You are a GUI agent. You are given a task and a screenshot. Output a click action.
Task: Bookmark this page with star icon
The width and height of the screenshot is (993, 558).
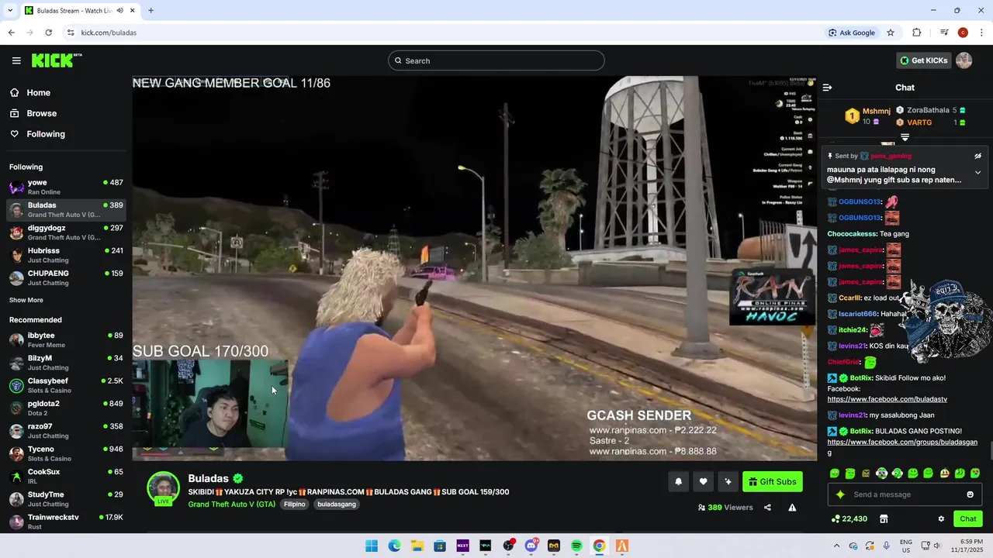(891, 33)
